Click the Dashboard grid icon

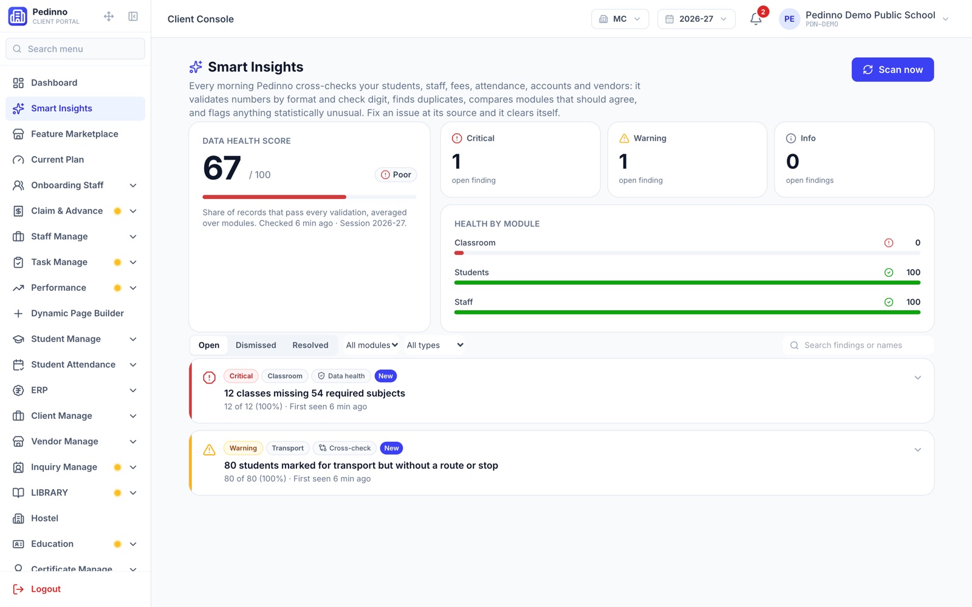[18, 83]
